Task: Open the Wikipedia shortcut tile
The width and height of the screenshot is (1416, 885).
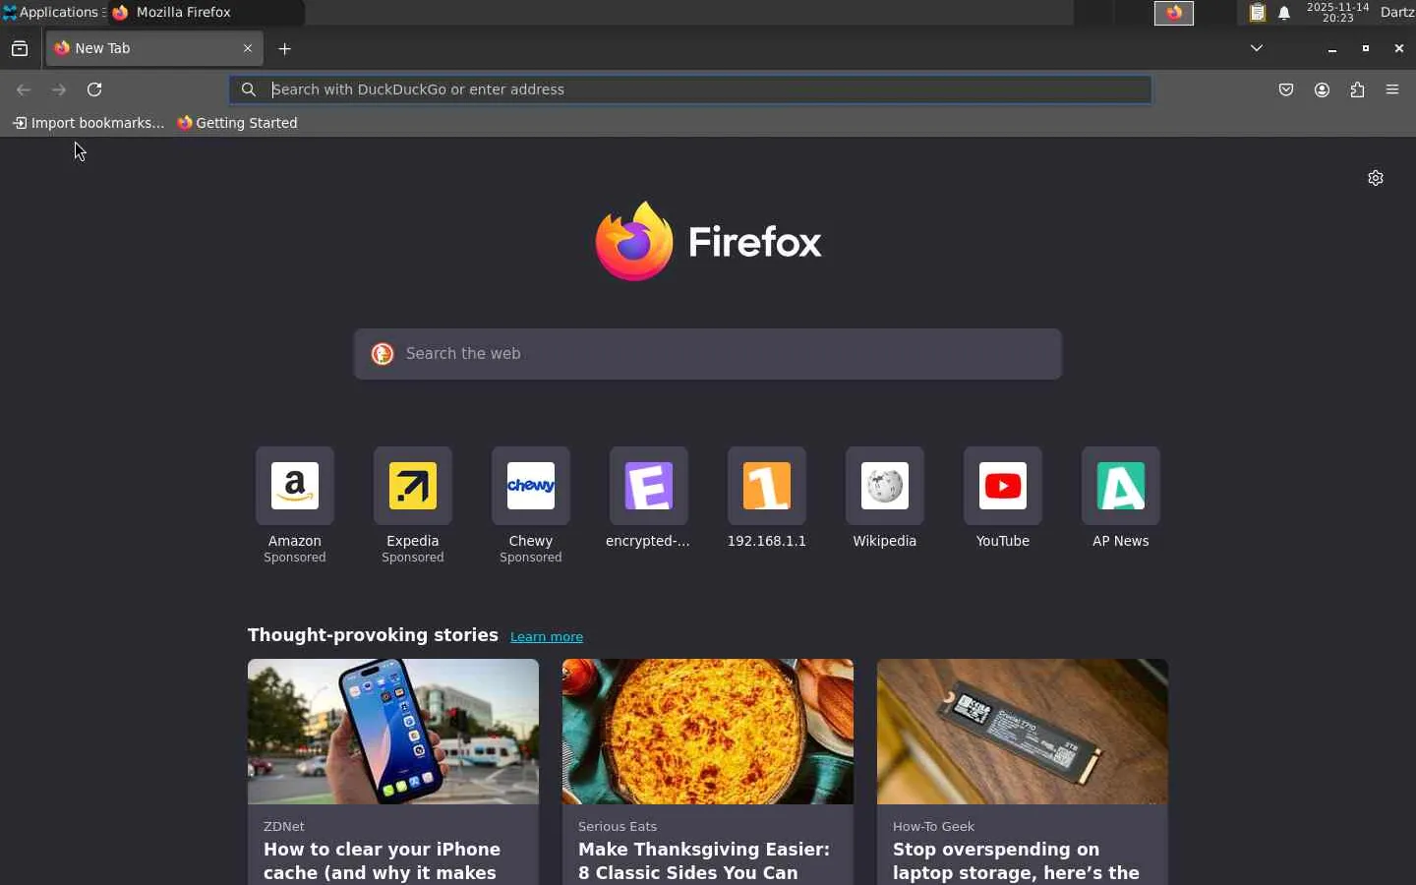Action: point(885,487)
